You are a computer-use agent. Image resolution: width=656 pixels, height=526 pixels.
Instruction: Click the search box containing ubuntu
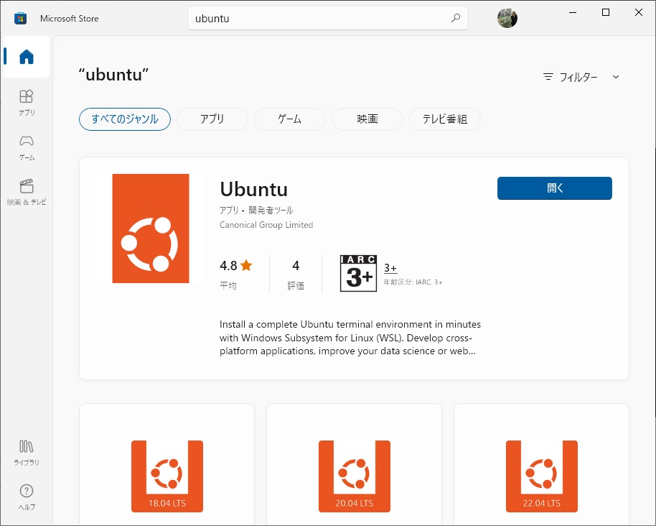327,19
